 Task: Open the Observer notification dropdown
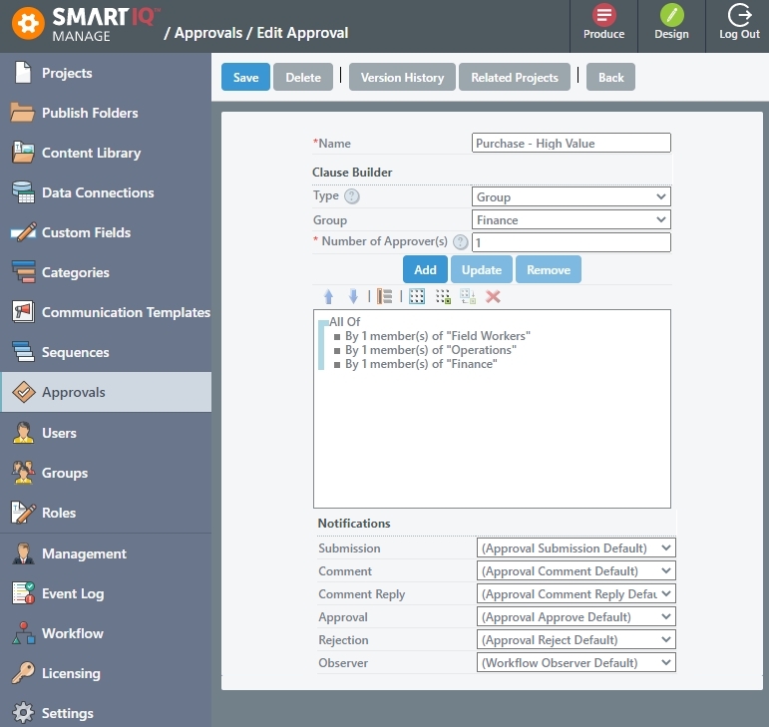point(576,663)
